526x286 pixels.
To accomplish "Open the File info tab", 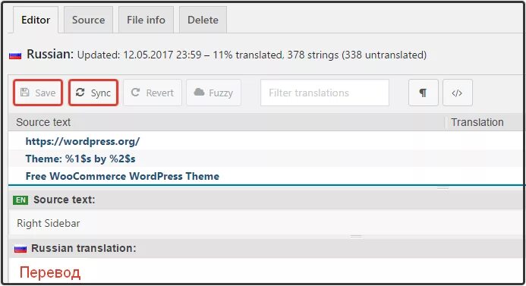I will (146, 20).
